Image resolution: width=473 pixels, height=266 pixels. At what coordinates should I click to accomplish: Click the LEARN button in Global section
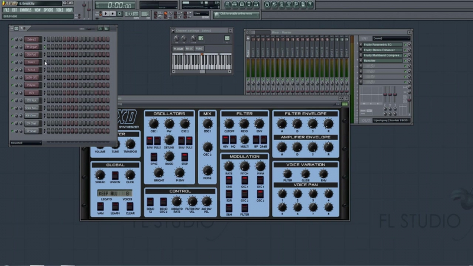[115, 206]
